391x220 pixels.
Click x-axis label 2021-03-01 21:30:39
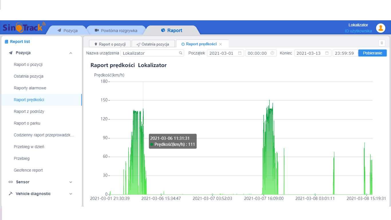click(110, 198)
